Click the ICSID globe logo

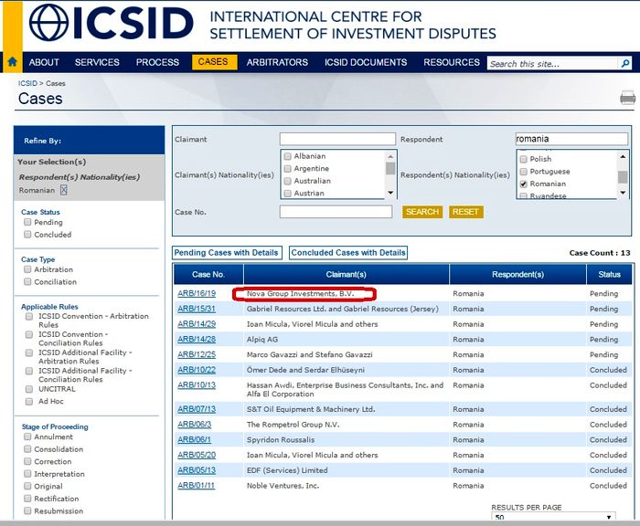pos(48,23)
